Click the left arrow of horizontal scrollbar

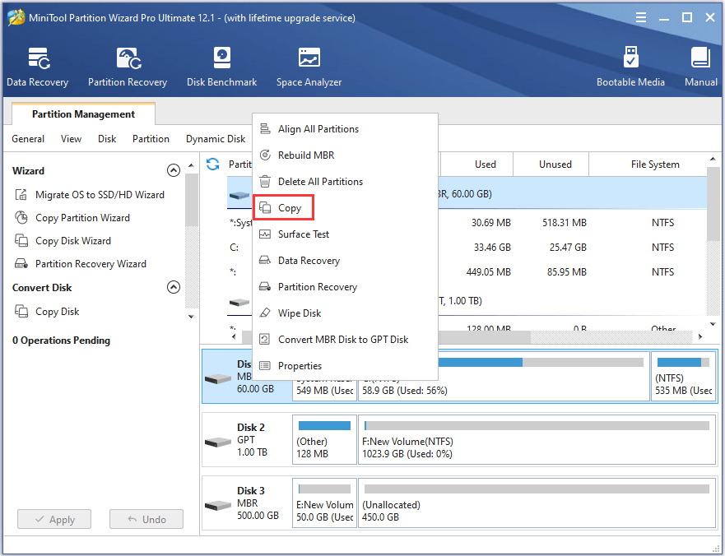234,336
